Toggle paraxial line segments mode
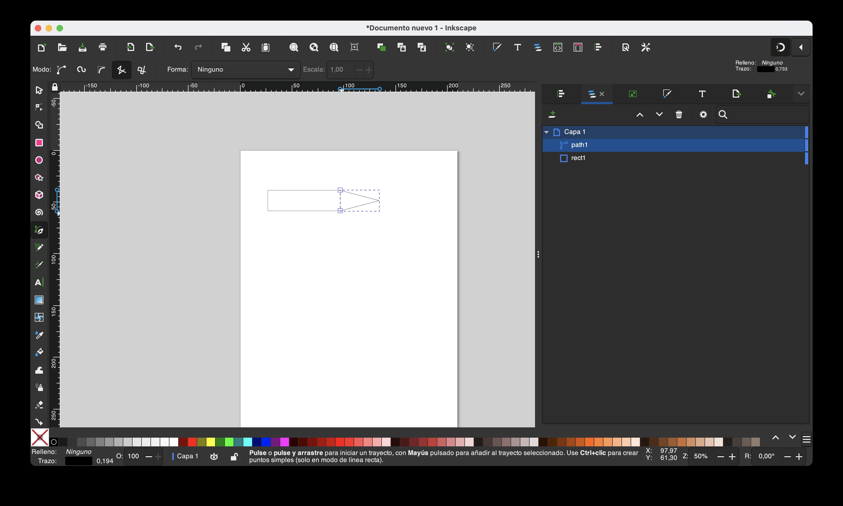 (x=142, y=70)
